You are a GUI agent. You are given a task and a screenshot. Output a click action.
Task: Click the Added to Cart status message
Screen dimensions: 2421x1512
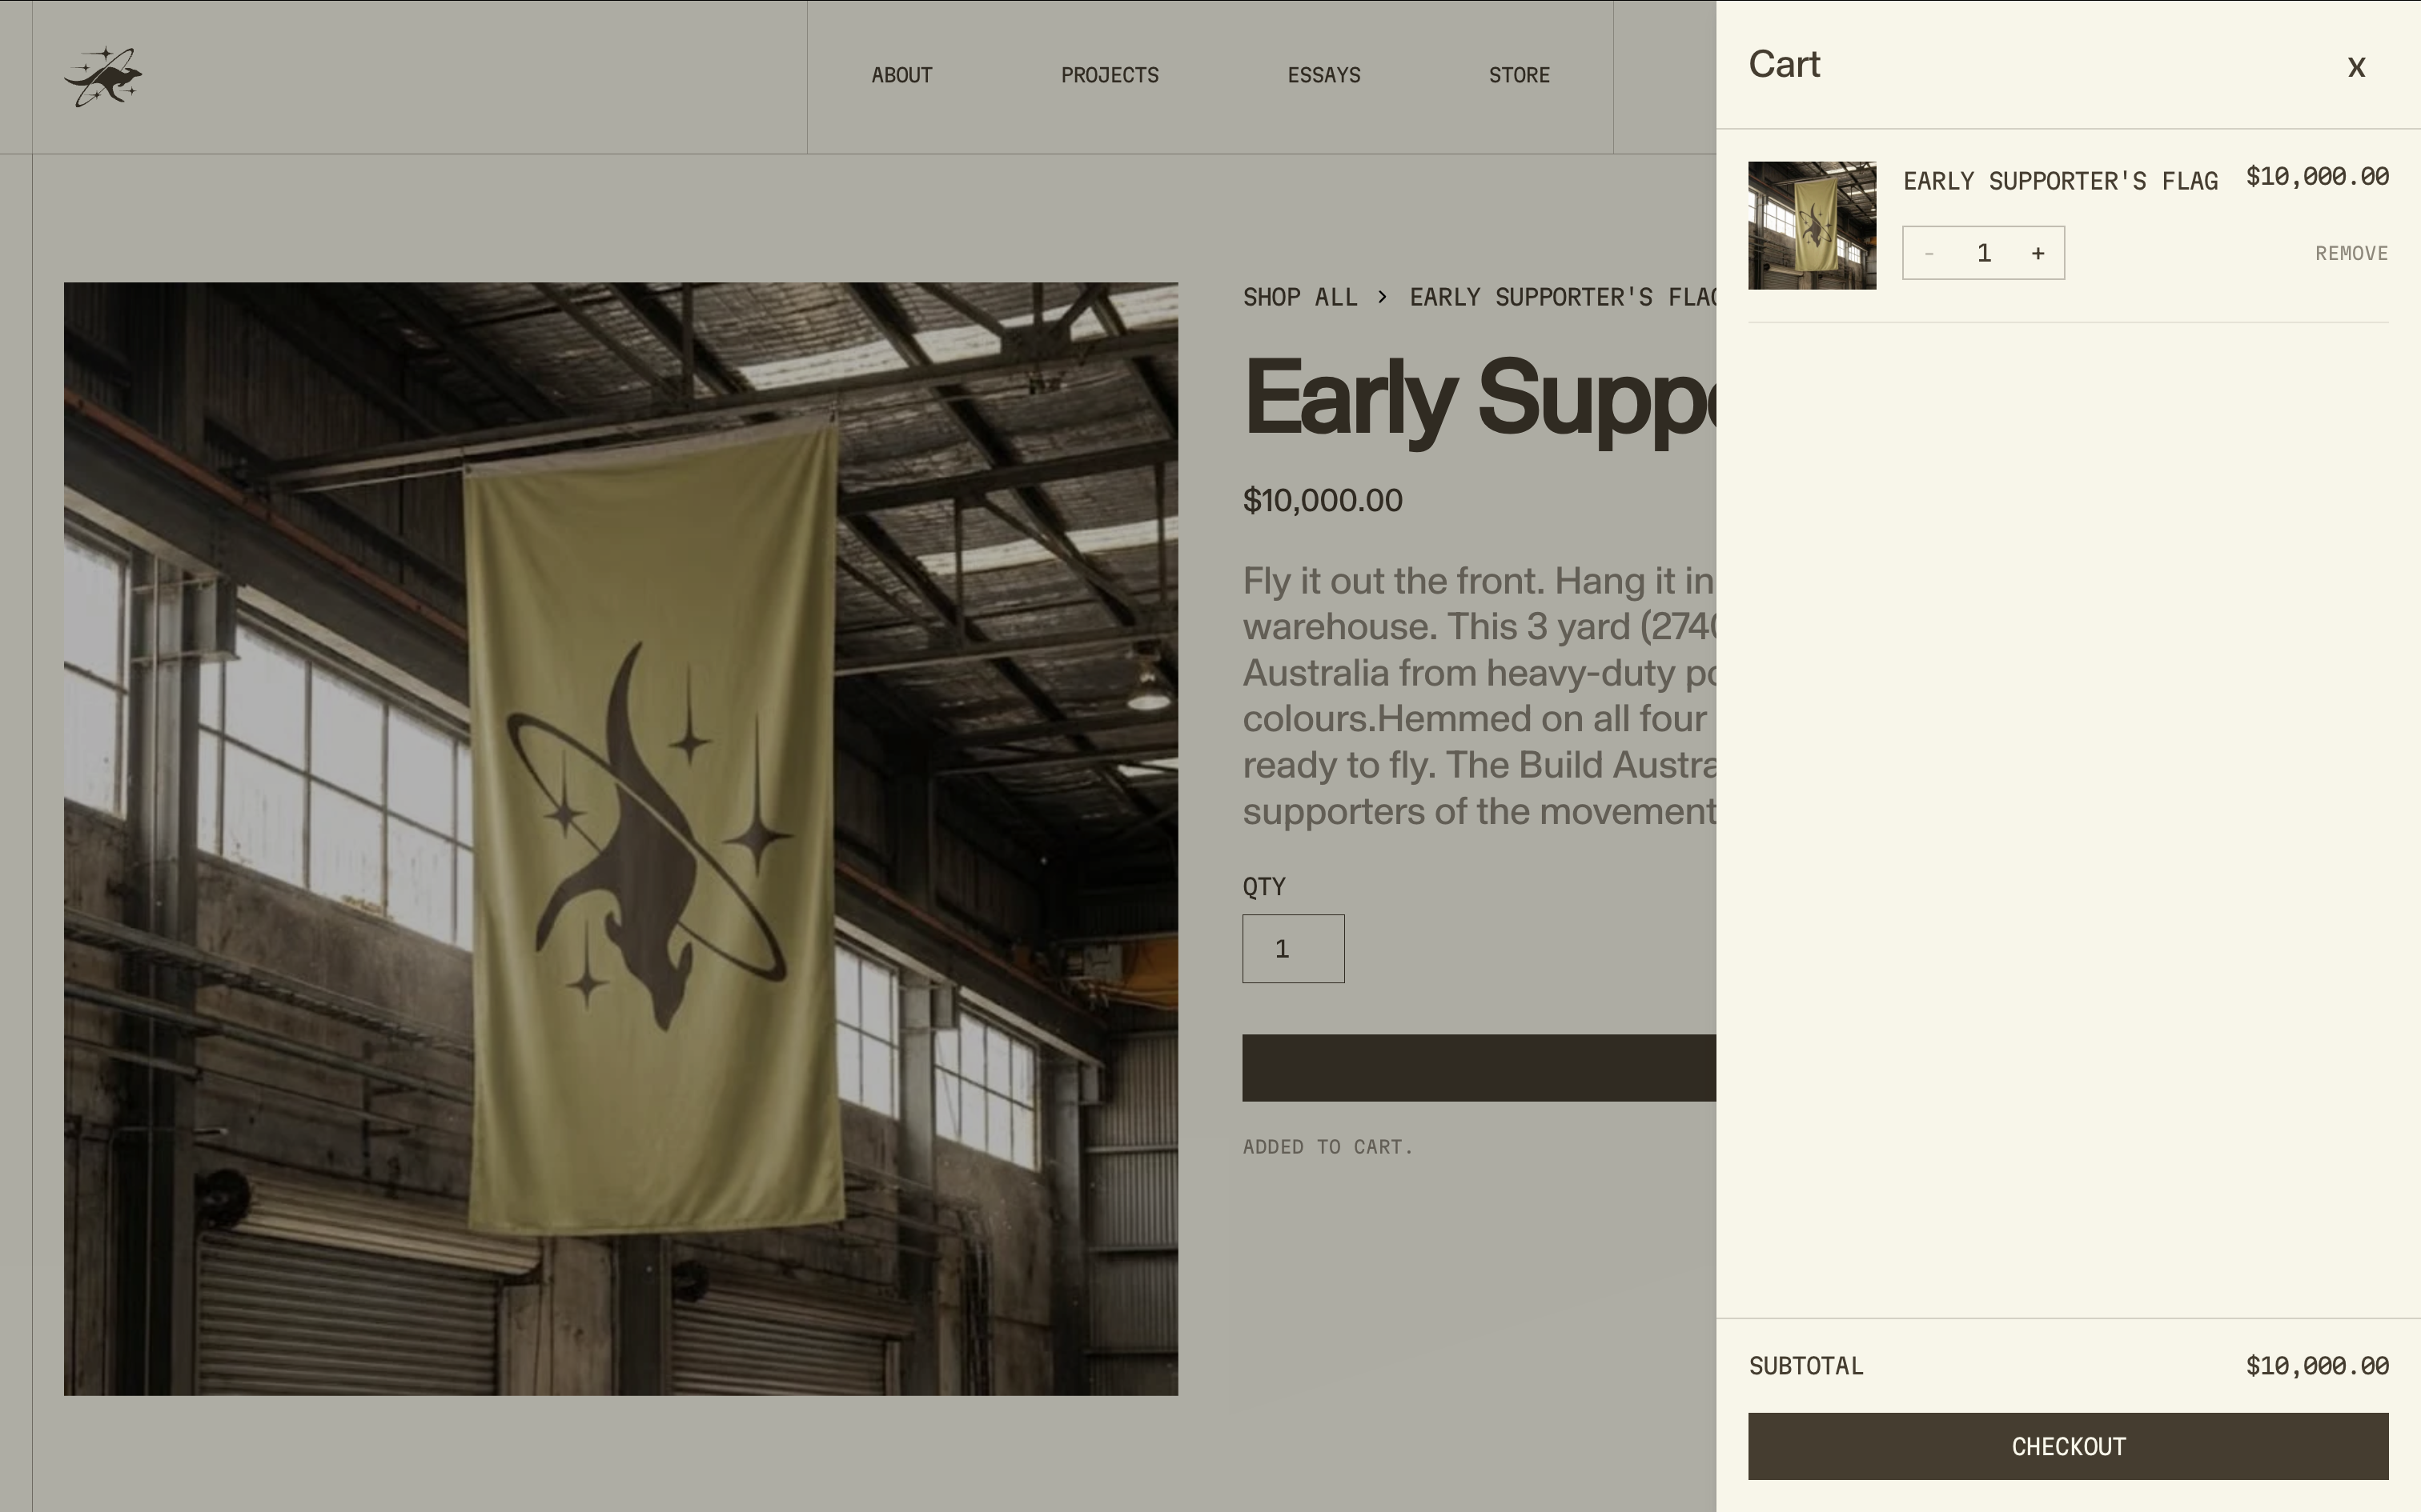pyautogui.click(x=1327, y=1147)
